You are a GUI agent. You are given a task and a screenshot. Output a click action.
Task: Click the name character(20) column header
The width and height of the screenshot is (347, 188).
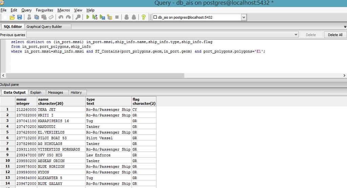[x=61, y=101]
